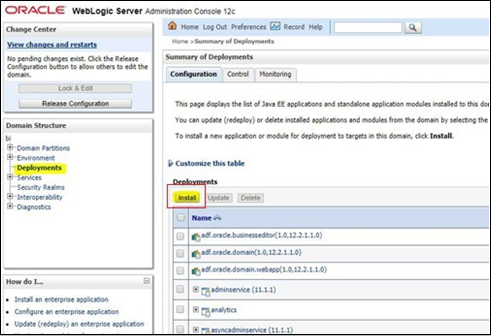
Task: Open View changes and restarts link
Action: click(x=52, y=45)
